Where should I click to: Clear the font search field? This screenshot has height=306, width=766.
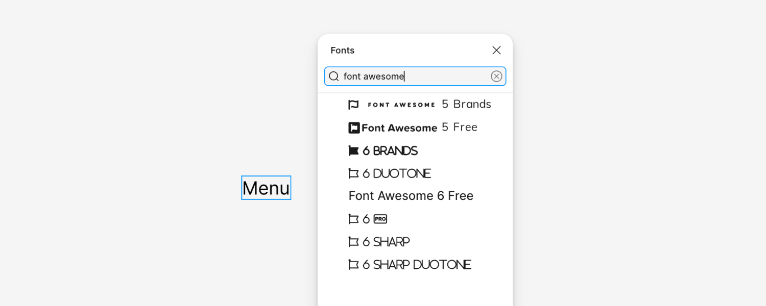tap(496, 76)
